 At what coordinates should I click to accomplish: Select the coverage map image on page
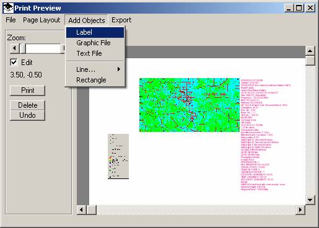pos(190,105)
